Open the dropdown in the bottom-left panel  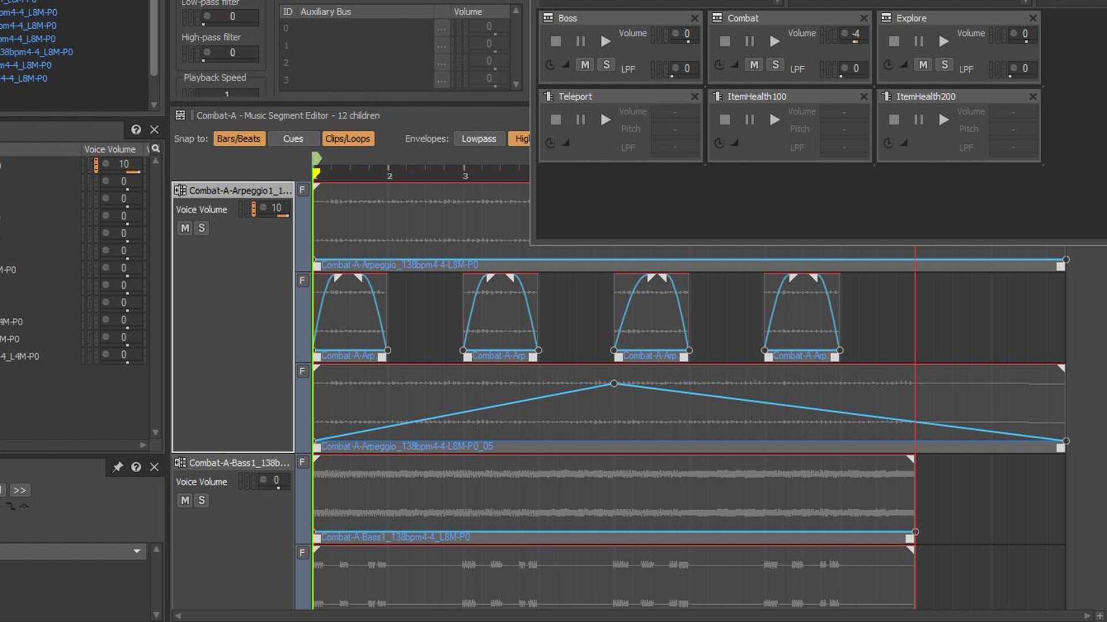(137, 551)
